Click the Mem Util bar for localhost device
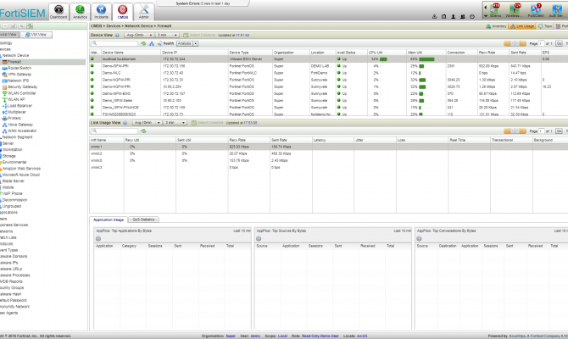This screenshot has height=339, width=568. (x=425, y=58)
